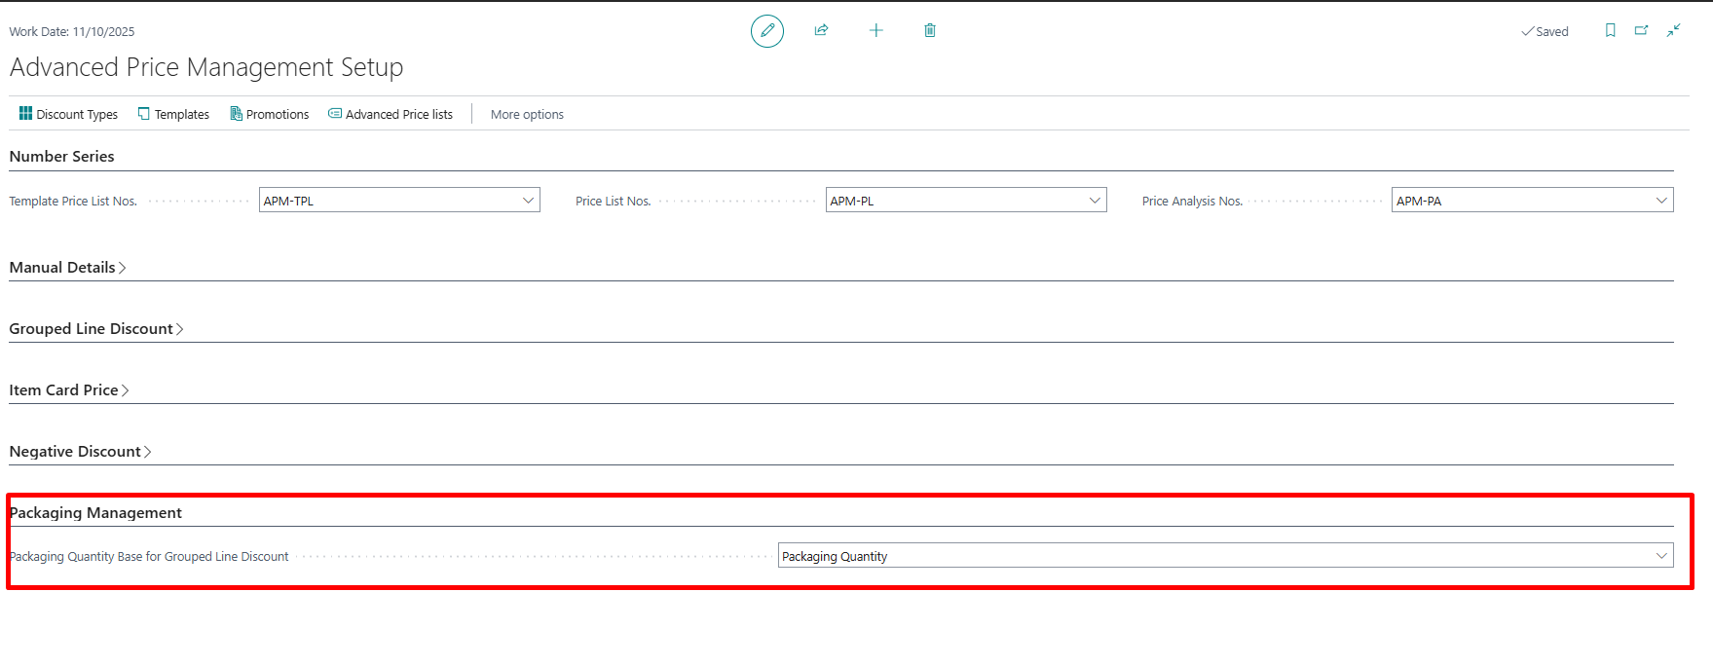Expand the Negative Discount section

pyautogui.click(x=80, y=452)
